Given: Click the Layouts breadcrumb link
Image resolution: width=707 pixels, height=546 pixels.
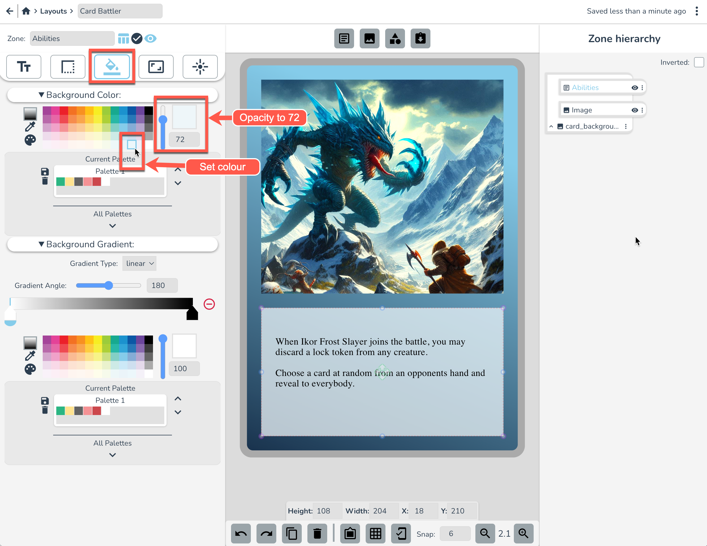Looking at the screenshot, I should pos(53,11).
